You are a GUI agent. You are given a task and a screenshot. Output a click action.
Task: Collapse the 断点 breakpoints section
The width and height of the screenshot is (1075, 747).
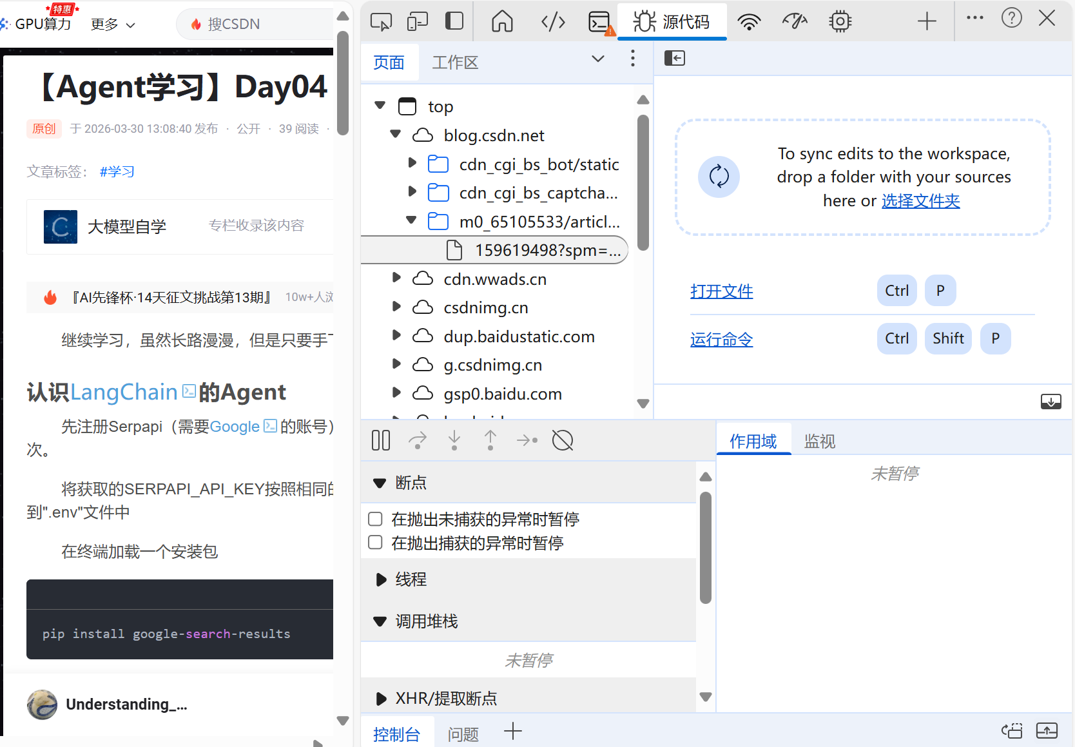[x=380, y=483]
